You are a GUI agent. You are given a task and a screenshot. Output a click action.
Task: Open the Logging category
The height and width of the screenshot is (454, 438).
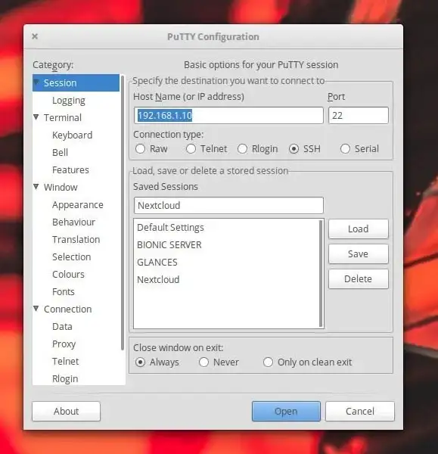pyautogui.click(x=69, y=101)
